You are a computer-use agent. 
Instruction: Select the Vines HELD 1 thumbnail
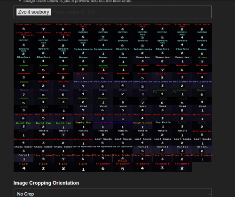click(103, 68)
